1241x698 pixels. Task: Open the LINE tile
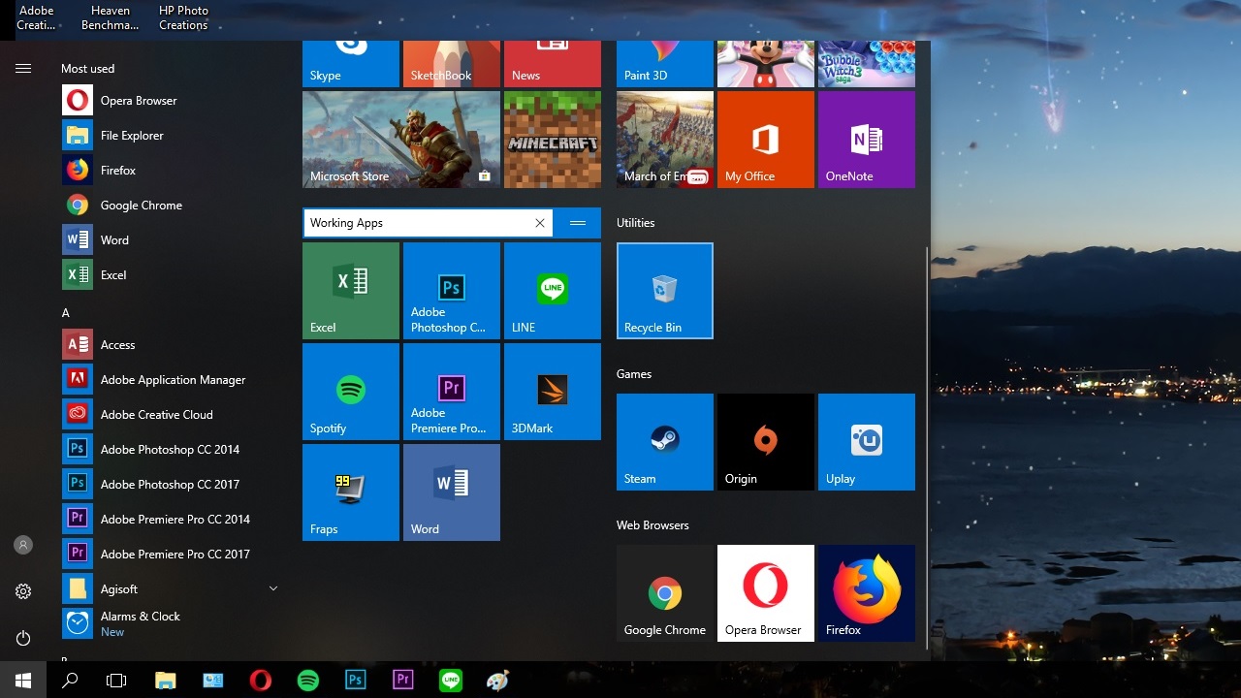(552, 291)
